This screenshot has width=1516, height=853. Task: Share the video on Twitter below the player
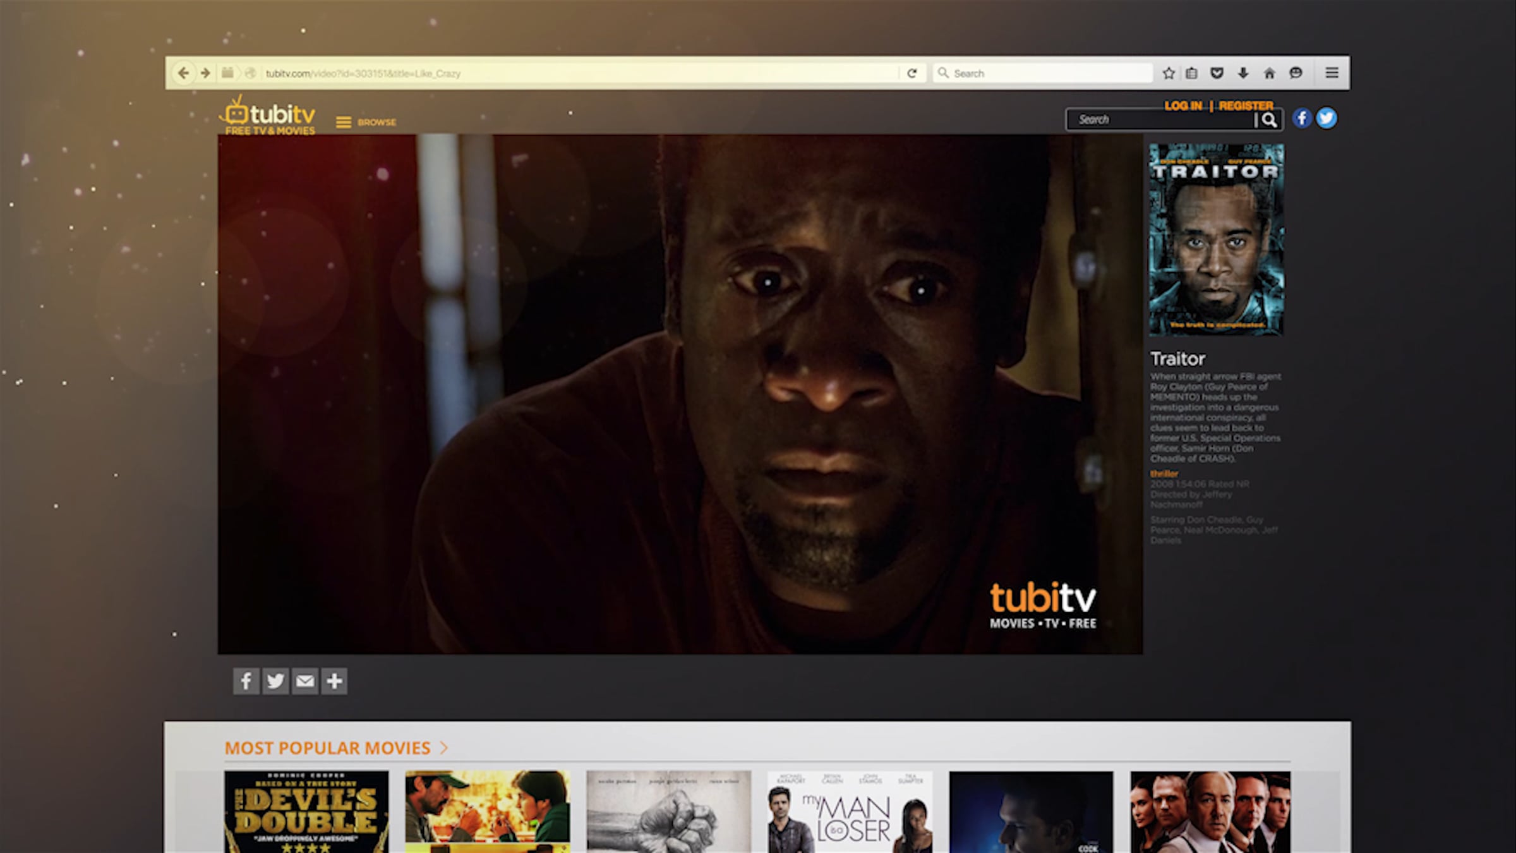(x=275, y=681)
